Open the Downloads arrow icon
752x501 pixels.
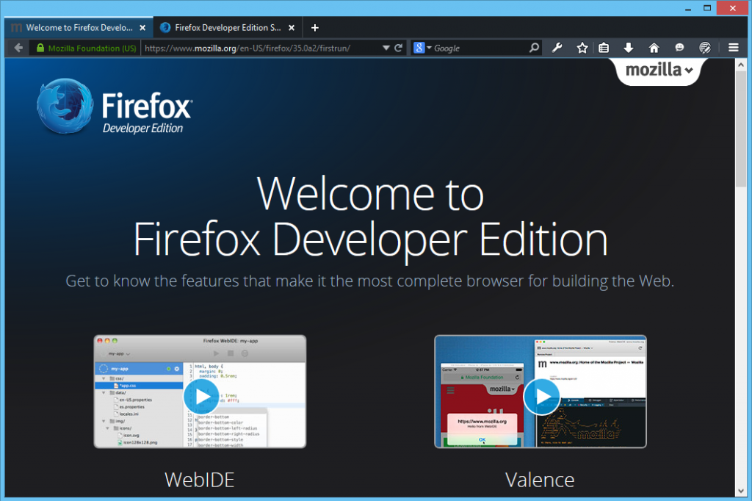[x=629, y=48]
